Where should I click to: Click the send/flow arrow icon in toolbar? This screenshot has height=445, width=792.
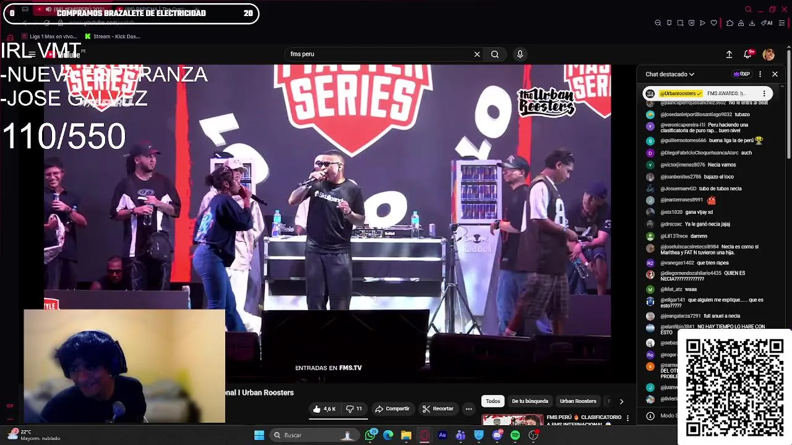702,23
